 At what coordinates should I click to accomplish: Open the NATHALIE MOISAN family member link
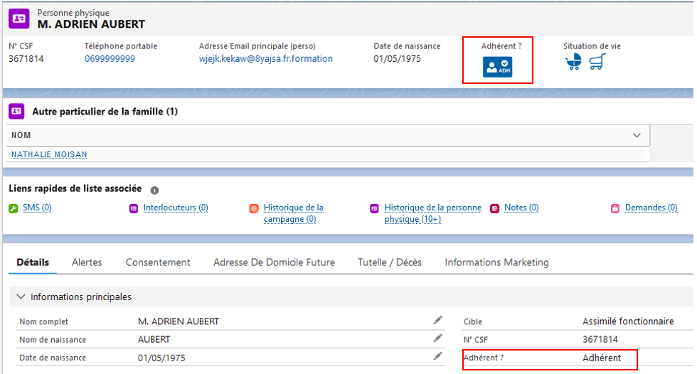[x=49, y=154]
